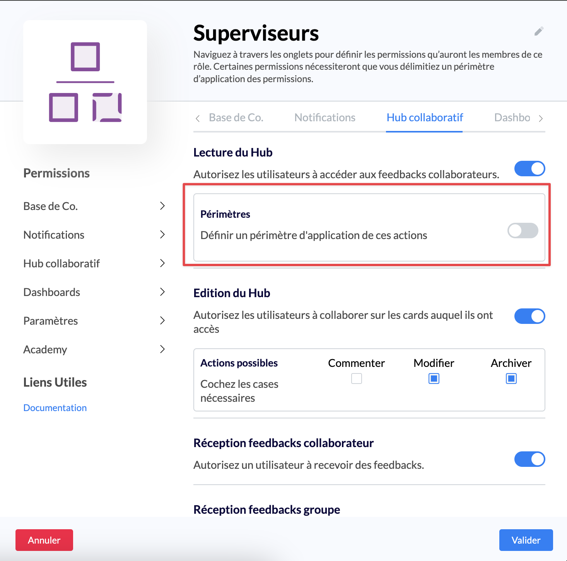Check the Commenter checkbox
Image resolution: width=567 pixels, height=561 pixels.
(x=357, y=379)
